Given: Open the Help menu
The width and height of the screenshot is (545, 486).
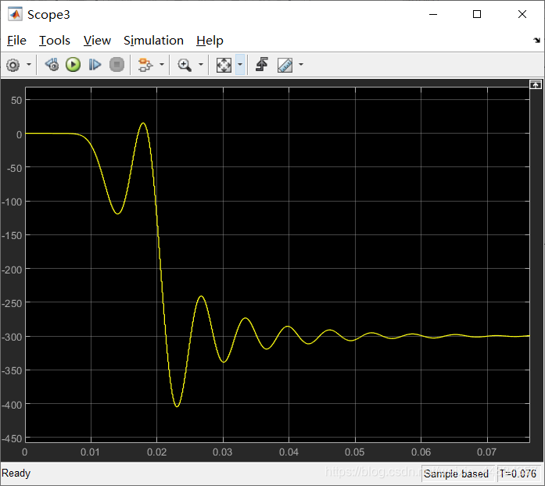Looking at the screenshot, I should [210, 41].
